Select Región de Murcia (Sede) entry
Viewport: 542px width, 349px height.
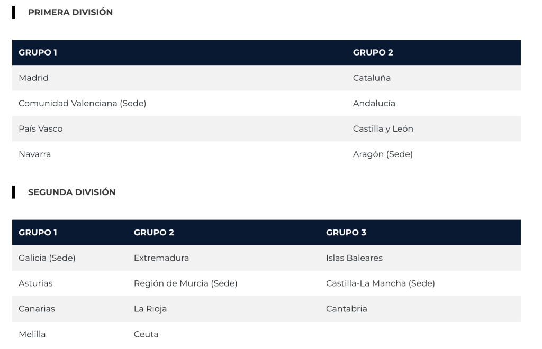click(185, 283)
